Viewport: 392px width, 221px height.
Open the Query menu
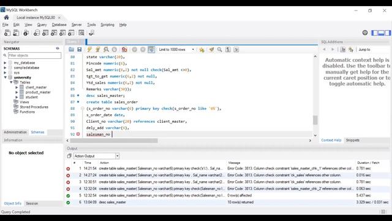tap(42, 25)
